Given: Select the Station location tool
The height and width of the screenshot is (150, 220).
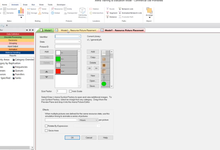Looking at the screenshot, I should tap(94, 9).
